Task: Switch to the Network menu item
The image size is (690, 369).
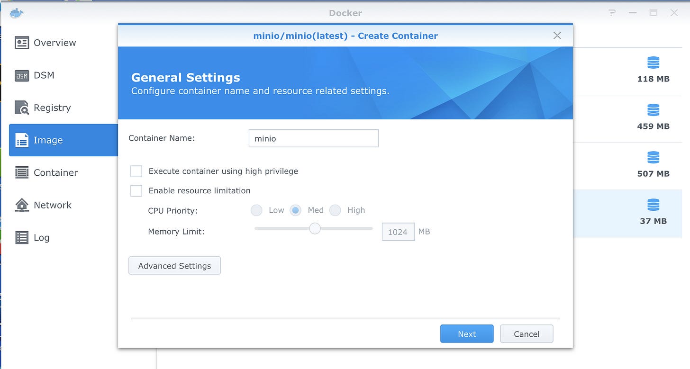Action: [53, 205]
